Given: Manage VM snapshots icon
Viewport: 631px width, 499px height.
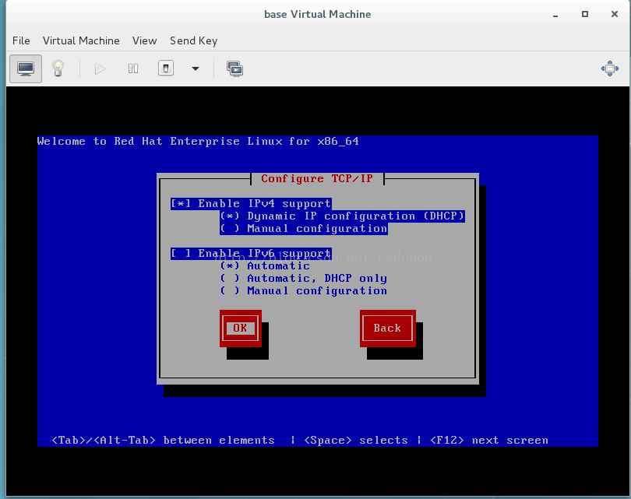Looking at the screenshot, I should click(234, 69).
